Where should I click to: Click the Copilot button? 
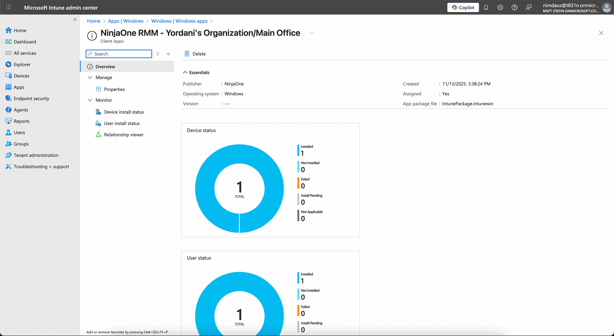pyautogui.click(x=463, y=8)
